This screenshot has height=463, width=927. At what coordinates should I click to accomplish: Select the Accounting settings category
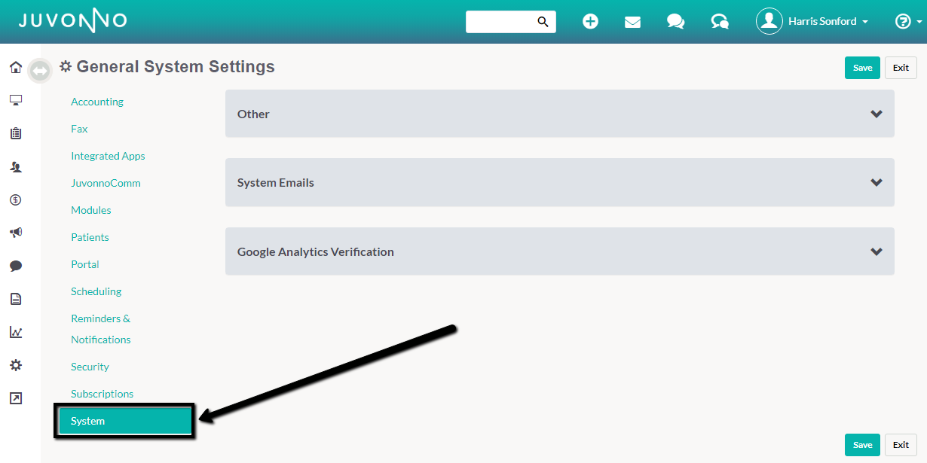(97, 102)
